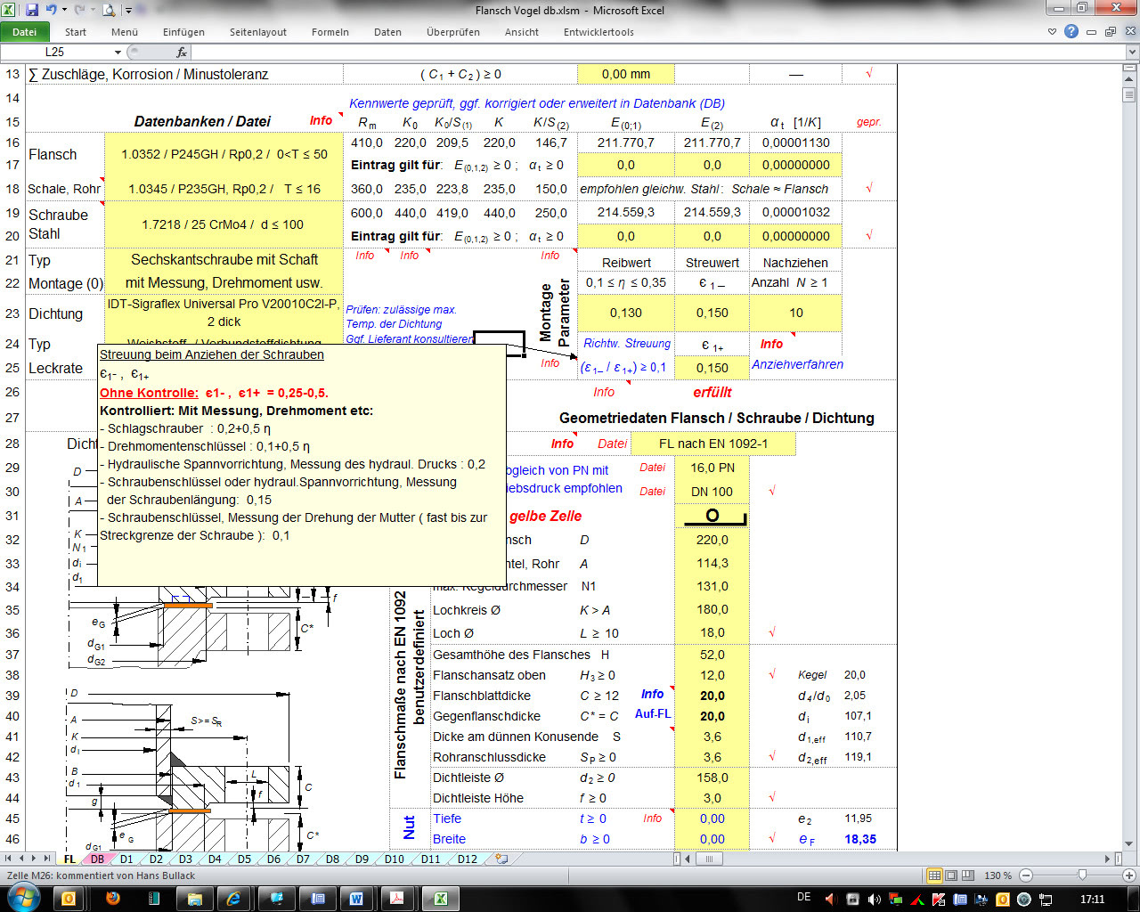The width and height of the screenshot is (1140, 912).
Task: Select the yellow cell containing FL nach EN 1092-1
Action: point(712,444)
